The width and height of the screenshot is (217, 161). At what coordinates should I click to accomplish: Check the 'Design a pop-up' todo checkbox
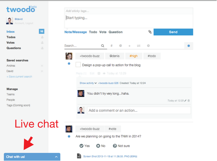tap(78, 65)
